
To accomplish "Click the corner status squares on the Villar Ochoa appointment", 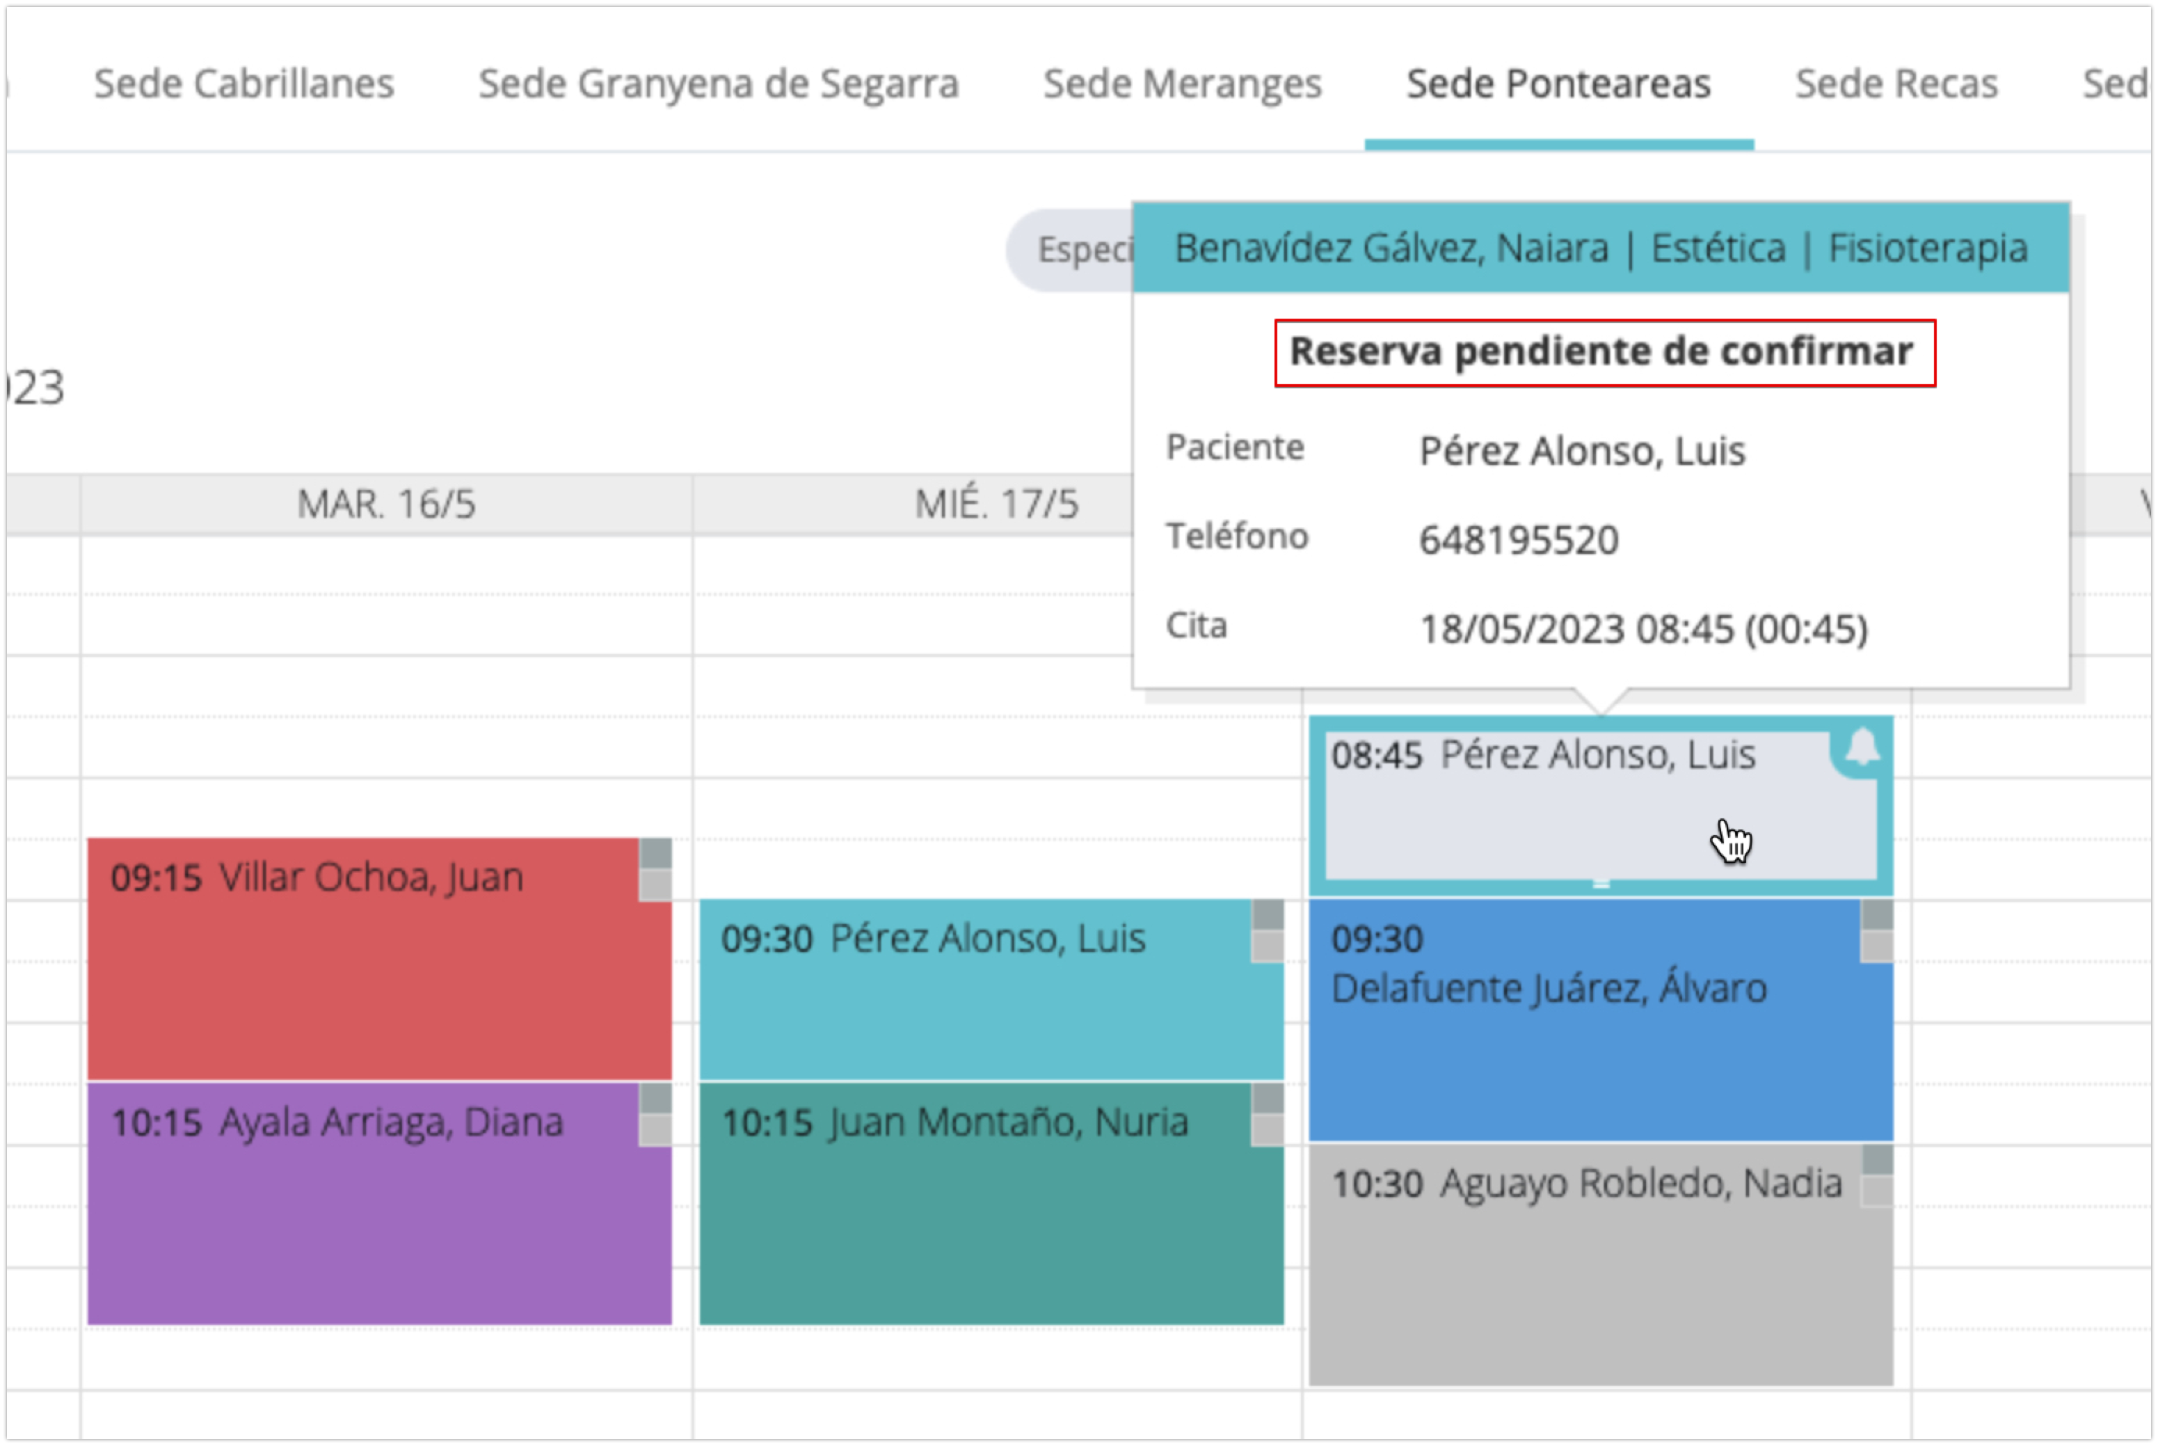I will tap(655, 870).
